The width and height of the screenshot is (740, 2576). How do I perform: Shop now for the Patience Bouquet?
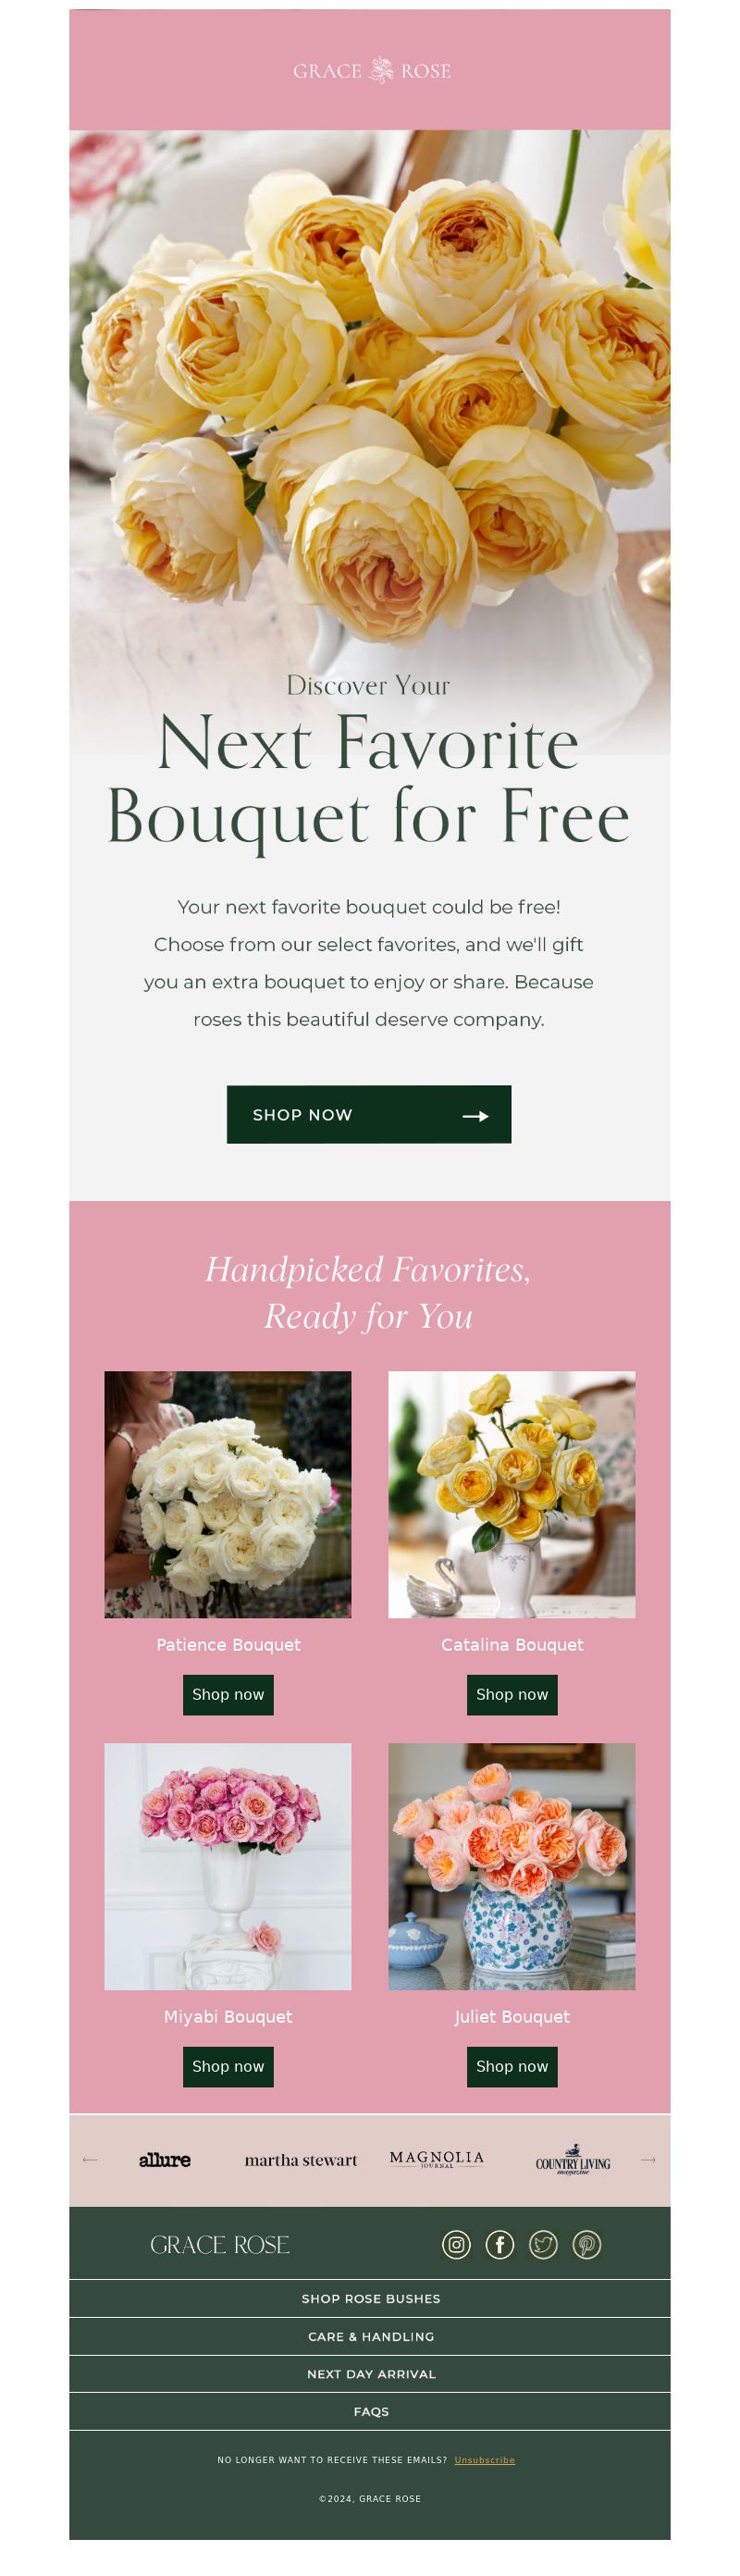228,1694
